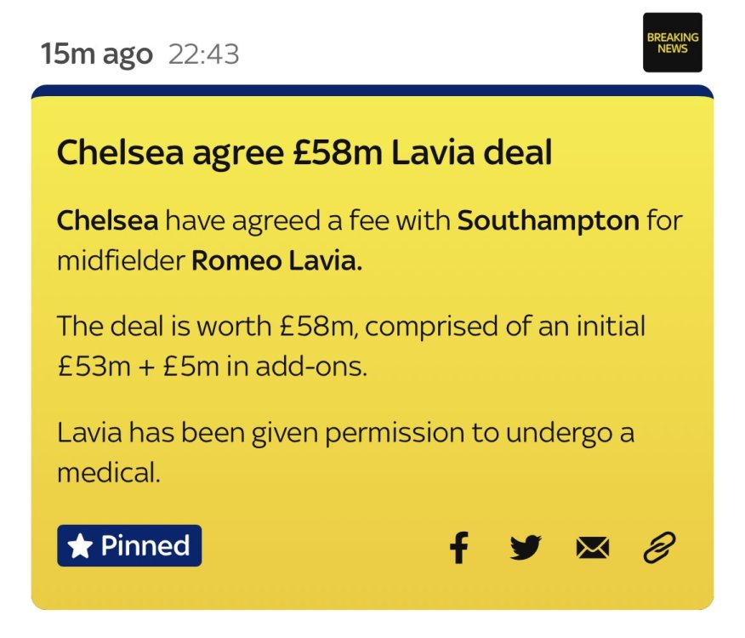Click the dark blue bar atop card
The image size is (745, 638).
[x=372, y=91]
